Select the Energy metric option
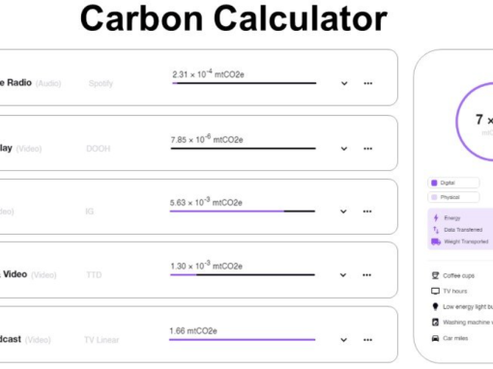Screen dimensions: 493x369 tap(447, 218)
